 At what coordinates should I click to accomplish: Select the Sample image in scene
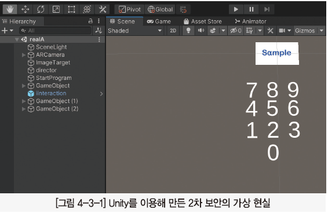(277, 53)
